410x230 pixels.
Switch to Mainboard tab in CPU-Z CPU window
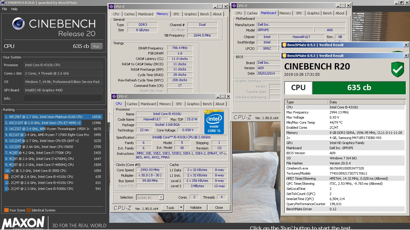(x=148, y=104)
